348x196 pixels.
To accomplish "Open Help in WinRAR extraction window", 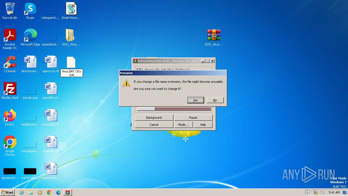I will (x=203, y=125).
